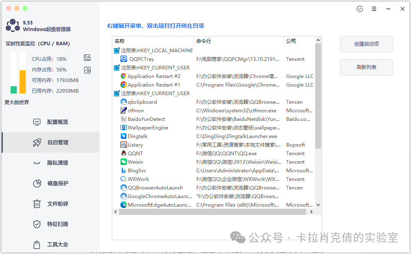Click the CPU usage monitor icon
This screenshot has height=254, width=411.
tap(87, 58)
